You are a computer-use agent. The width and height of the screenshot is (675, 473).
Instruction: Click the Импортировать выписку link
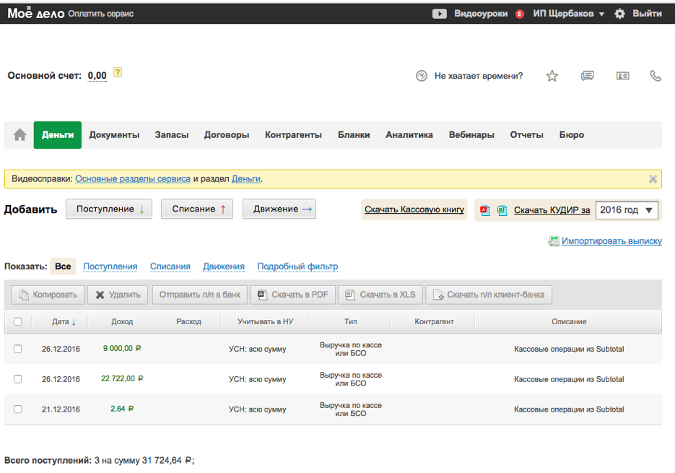[611, 241]
